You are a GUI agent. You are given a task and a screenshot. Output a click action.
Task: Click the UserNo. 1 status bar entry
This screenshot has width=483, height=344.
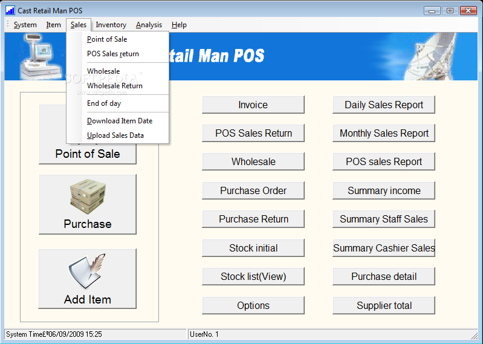pos(332,334)
